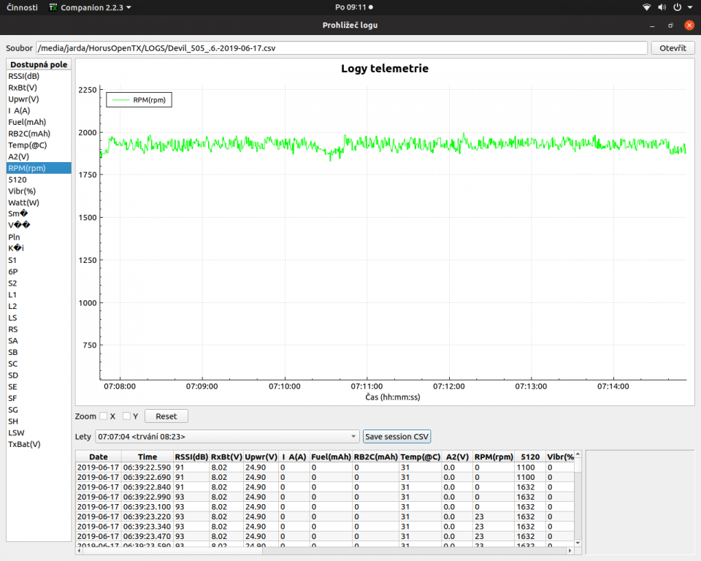The image size is (701, 561).
Task: Click the Companion app icon in top bar
Action: pyautogui.click(x=53, y=7)
